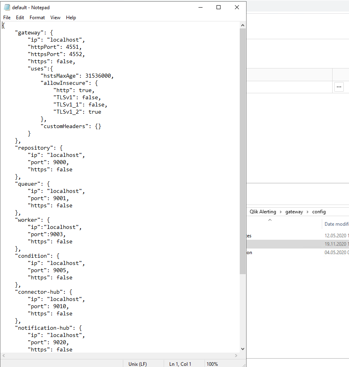Click the sort arrow above file list
This screenshot has height=367, width=349.
pos(270,220)
